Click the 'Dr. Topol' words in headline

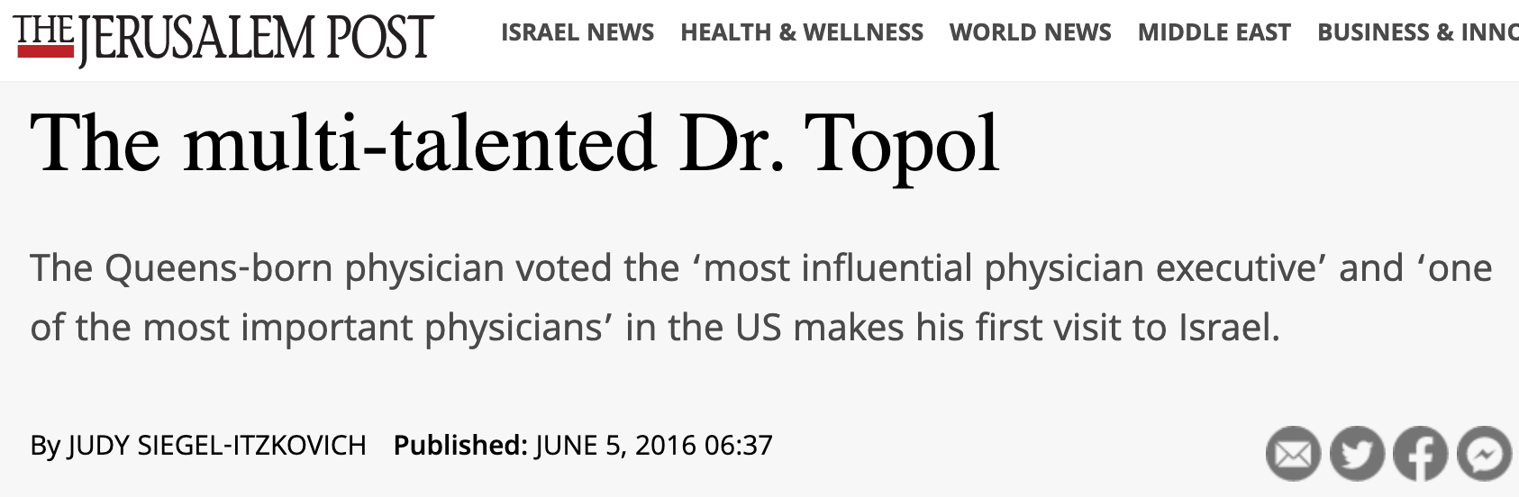click(840, 144)
